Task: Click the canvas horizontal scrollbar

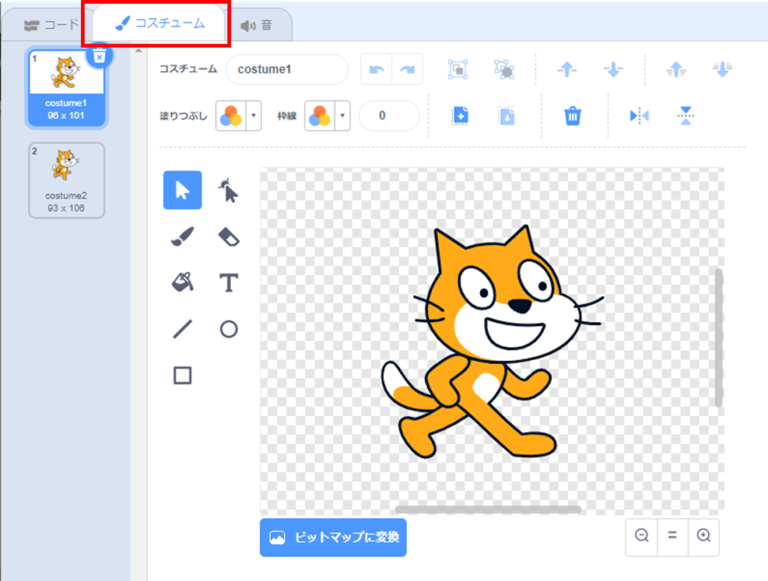Action: pos(487,509)
